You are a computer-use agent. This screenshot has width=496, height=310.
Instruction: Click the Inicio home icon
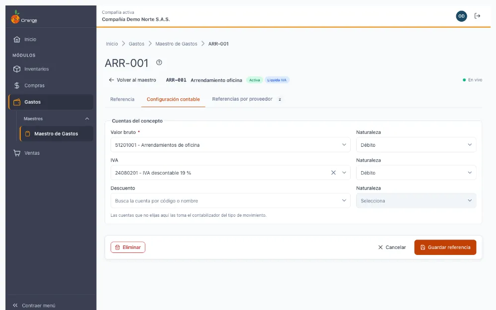click(17, 40)
